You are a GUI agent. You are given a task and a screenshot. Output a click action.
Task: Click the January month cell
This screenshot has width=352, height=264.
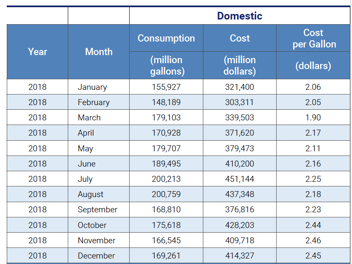point(92,87)
